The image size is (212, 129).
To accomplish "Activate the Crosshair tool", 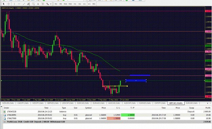I will pos(8,4).
